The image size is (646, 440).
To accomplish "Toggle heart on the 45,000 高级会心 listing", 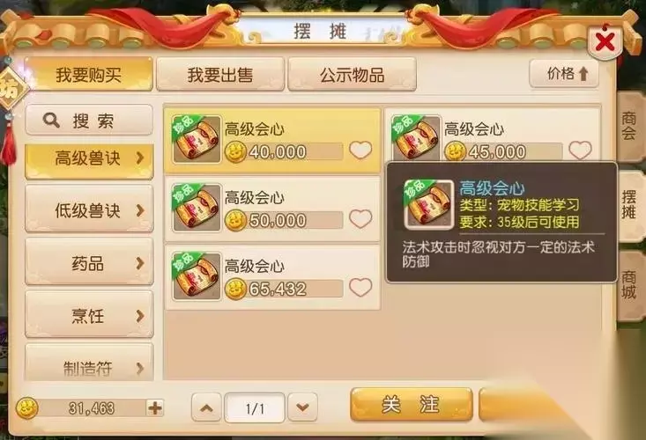I will pos(580,150).
